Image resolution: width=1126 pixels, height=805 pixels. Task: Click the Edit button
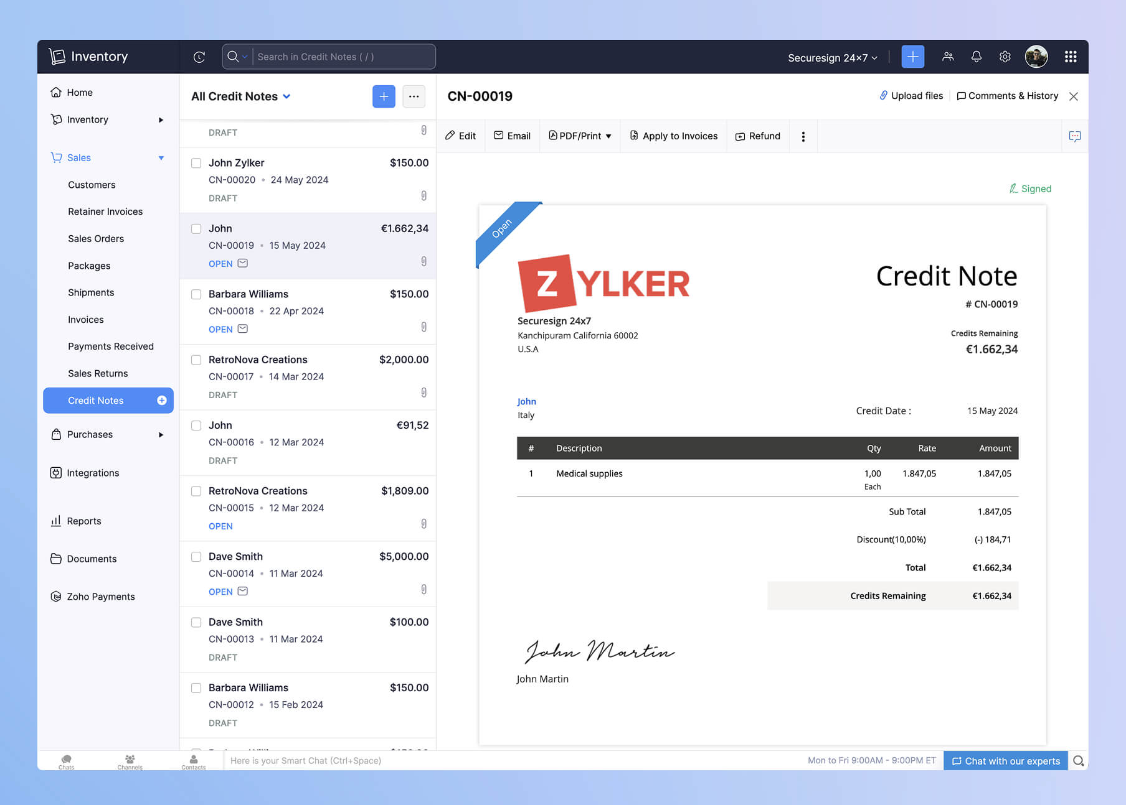(461, 136)
